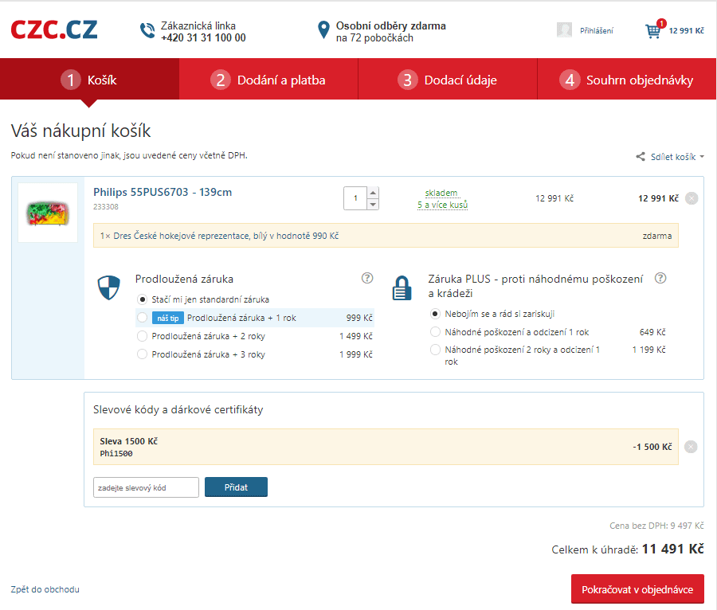Go to step 4 Souhrn objednávky
The width and height of the screenshot is (717, 610).
[x=627, y=79]
